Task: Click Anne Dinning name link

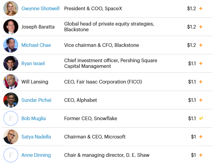Action: 36,155
